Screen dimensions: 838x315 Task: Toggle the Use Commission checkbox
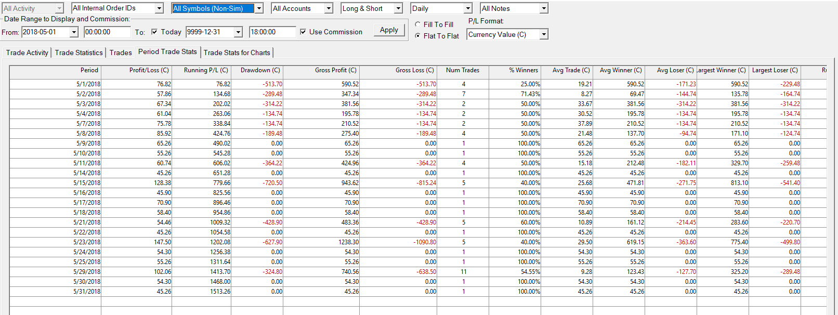click(303, 32)
